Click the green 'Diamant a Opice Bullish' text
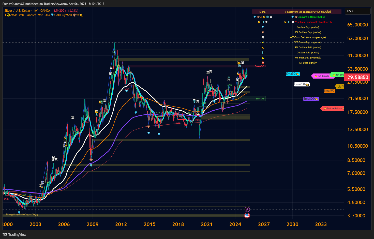The height and width of the screenshot is (239, 374). [x=311, y=17]
